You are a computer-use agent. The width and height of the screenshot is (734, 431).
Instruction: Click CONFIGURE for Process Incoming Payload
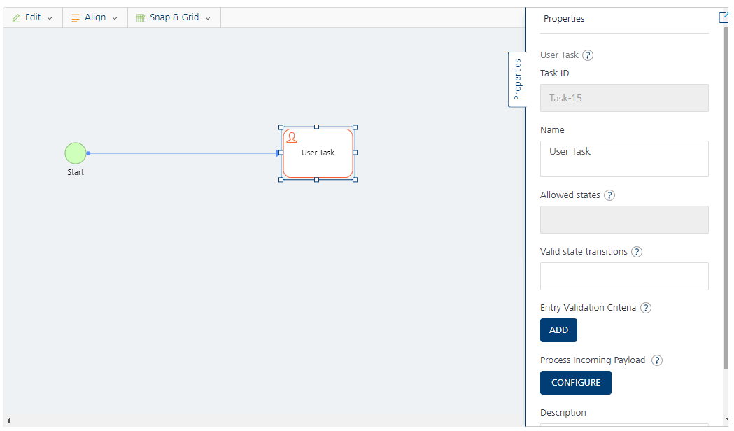click(576, 382)
